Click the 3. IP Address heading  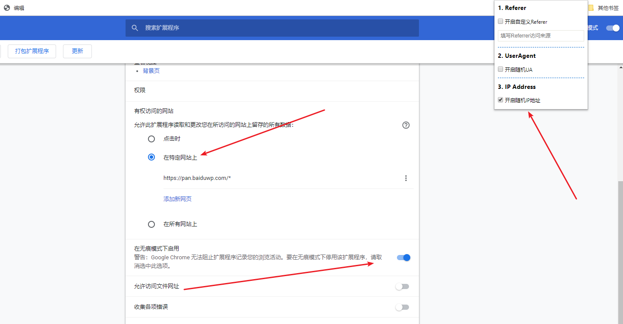pyautogui.click(x=517, y=87)
